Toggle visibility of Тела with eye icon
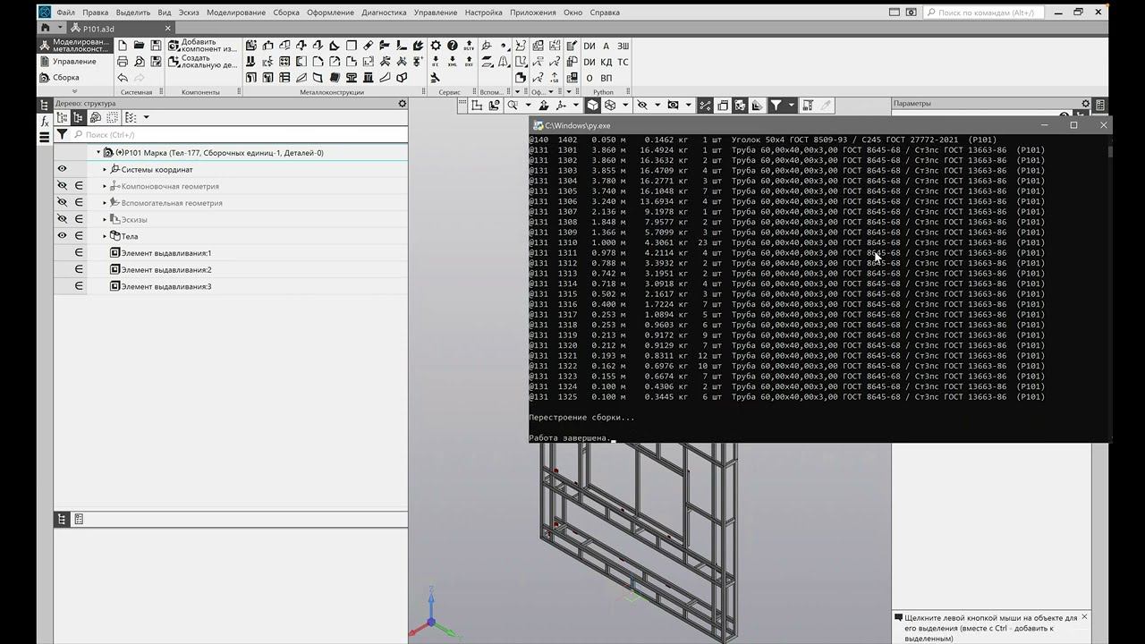The image size is (1145, 644). [62, 236]
